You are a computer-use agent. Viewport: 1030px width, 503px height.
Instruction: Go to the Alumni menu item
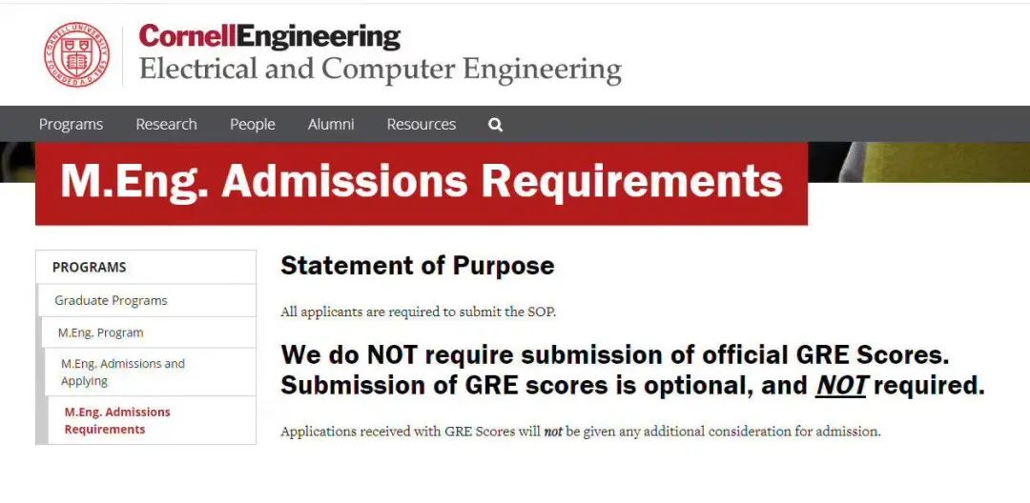[x=331, y=125]
